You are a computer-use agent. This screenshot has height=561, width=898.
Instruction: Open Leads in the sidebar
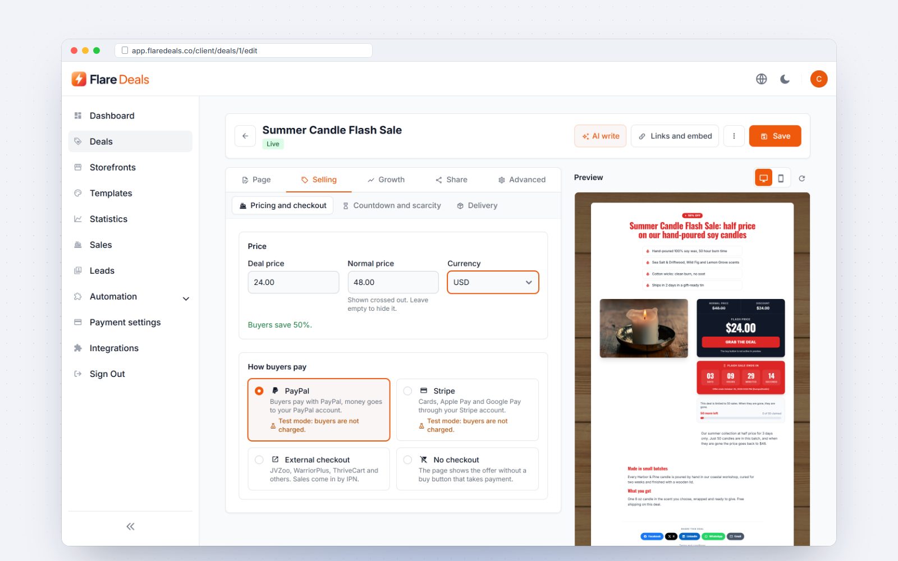tap(130, 270)
